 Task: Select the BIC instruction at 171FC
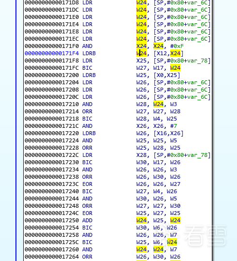point(88,68)
